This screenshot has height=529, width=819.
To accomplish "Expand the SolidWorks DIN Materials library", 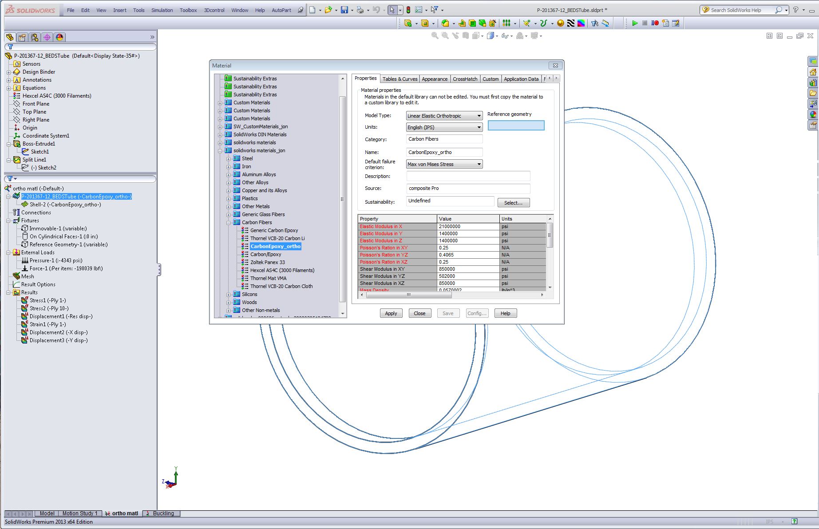I will click(x=220, y=134).
